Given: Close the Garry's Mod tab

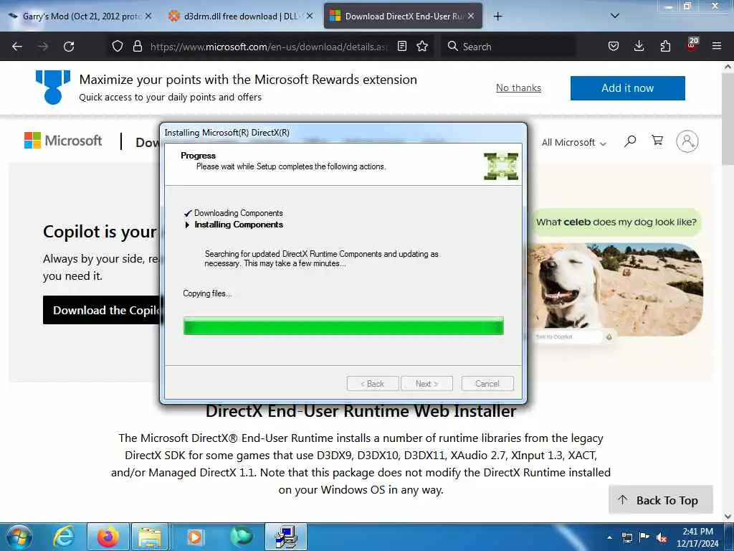Looking at the screenshot, I should click(148, 16).
